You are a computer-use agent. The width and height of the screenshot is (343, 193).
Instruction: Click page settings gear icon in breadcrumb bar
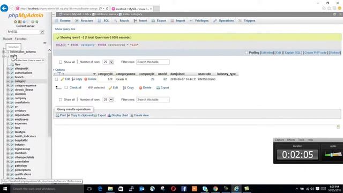tap(334, 14)
